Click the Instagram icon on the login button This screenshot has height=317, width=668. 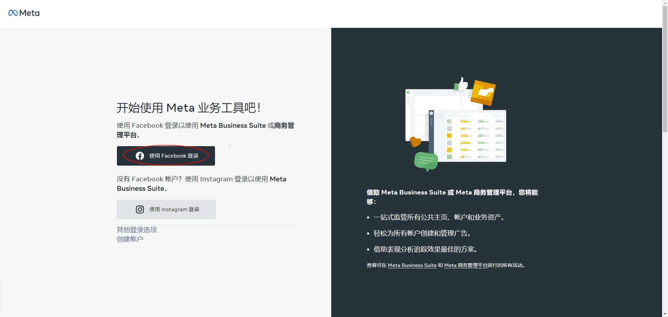pyautogui.click(x=140, y=209)
